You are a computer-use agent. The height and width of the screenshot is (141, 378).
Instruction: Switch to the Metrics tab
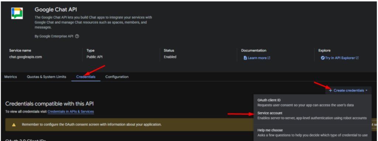[11, 77]
